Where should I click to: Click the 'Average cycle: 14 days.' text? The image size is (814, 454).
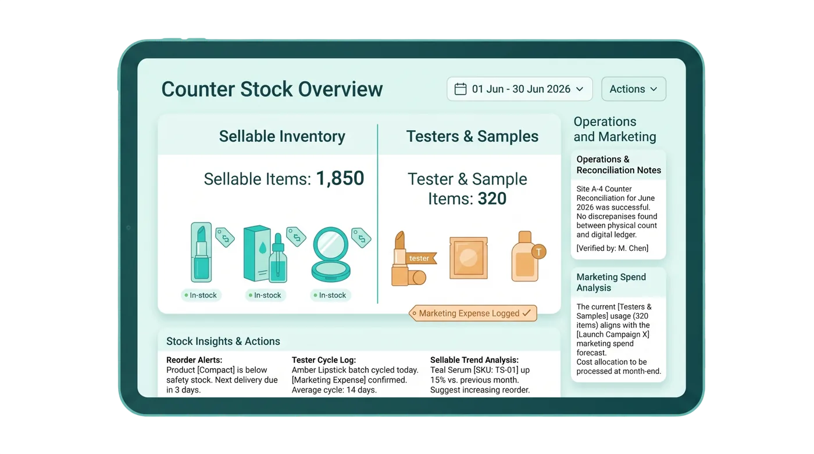tap(334, 390)
